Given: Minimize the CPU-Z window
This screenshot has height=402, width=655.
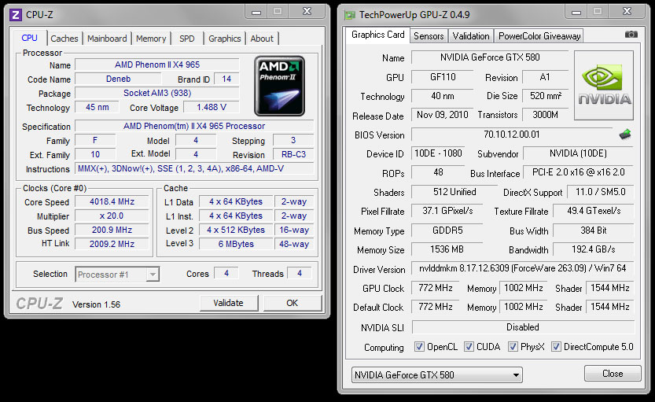Looking at the screenshot, I should (x=256, y=12).
